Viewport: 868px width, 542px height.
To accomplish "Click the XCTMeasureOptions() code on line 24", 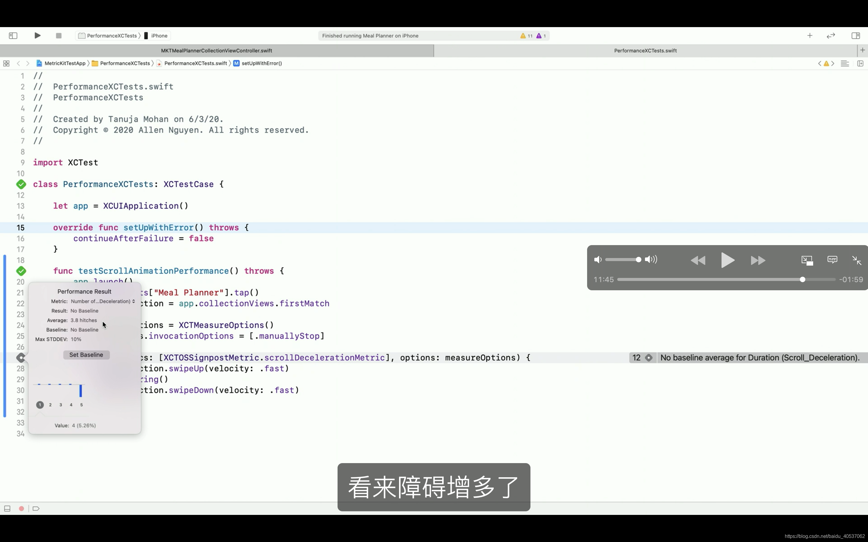I will (226, 325).
